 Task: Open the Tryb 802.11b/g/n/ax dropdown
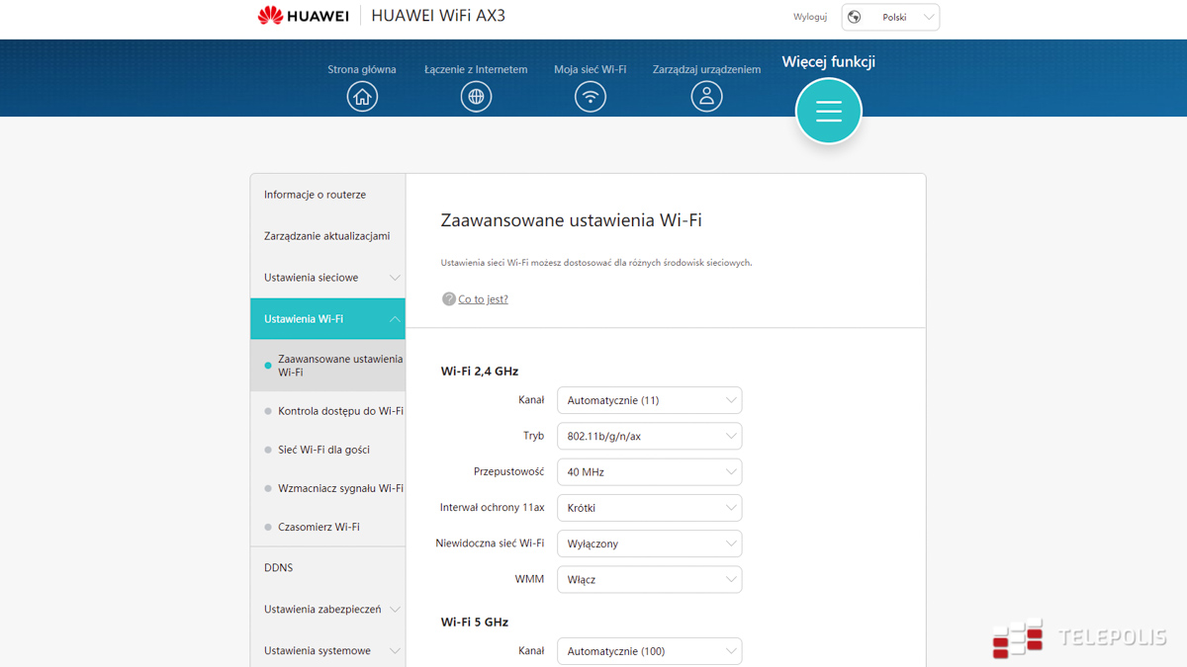coord(649,436)
